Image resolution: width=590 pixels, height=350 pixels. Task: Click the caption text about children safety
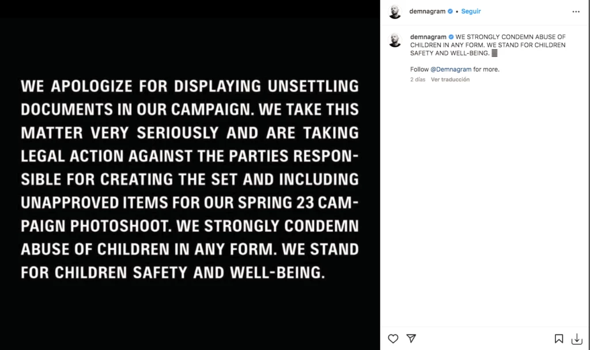(487, 45)
